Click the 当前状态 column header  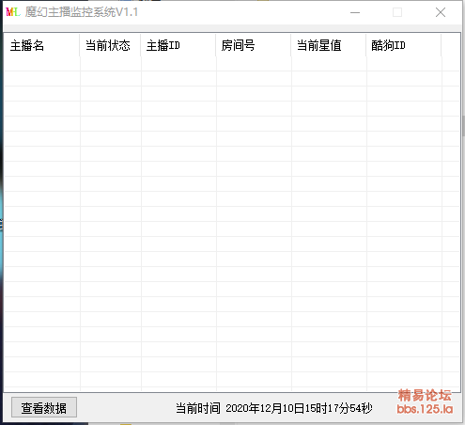click(110, 45)
